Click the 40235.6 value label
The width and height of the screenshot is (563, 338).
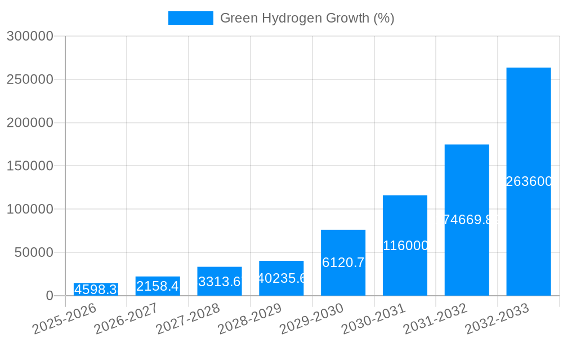(281, 278)
